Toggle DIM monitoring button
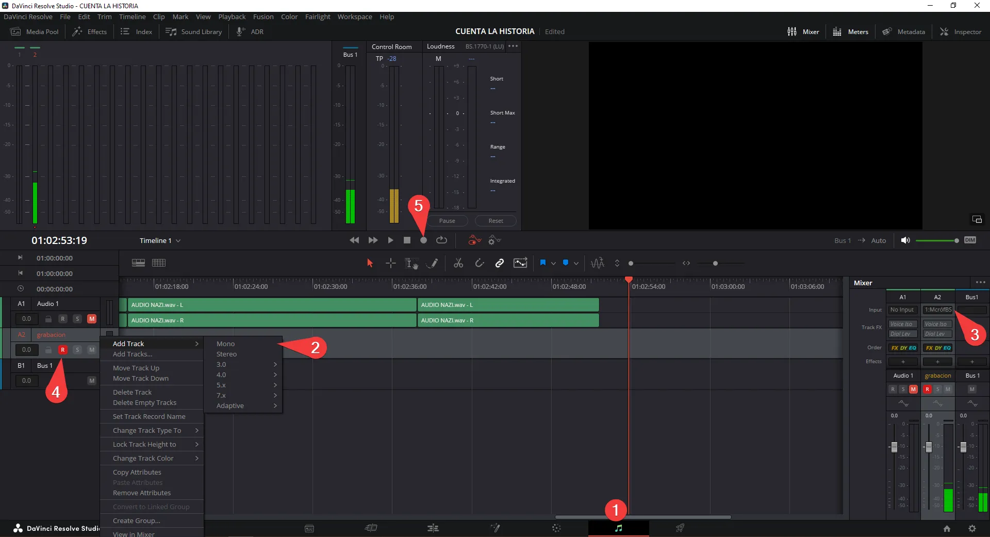Viewport: 990px width, 537px height. click(x=970, y=240)
